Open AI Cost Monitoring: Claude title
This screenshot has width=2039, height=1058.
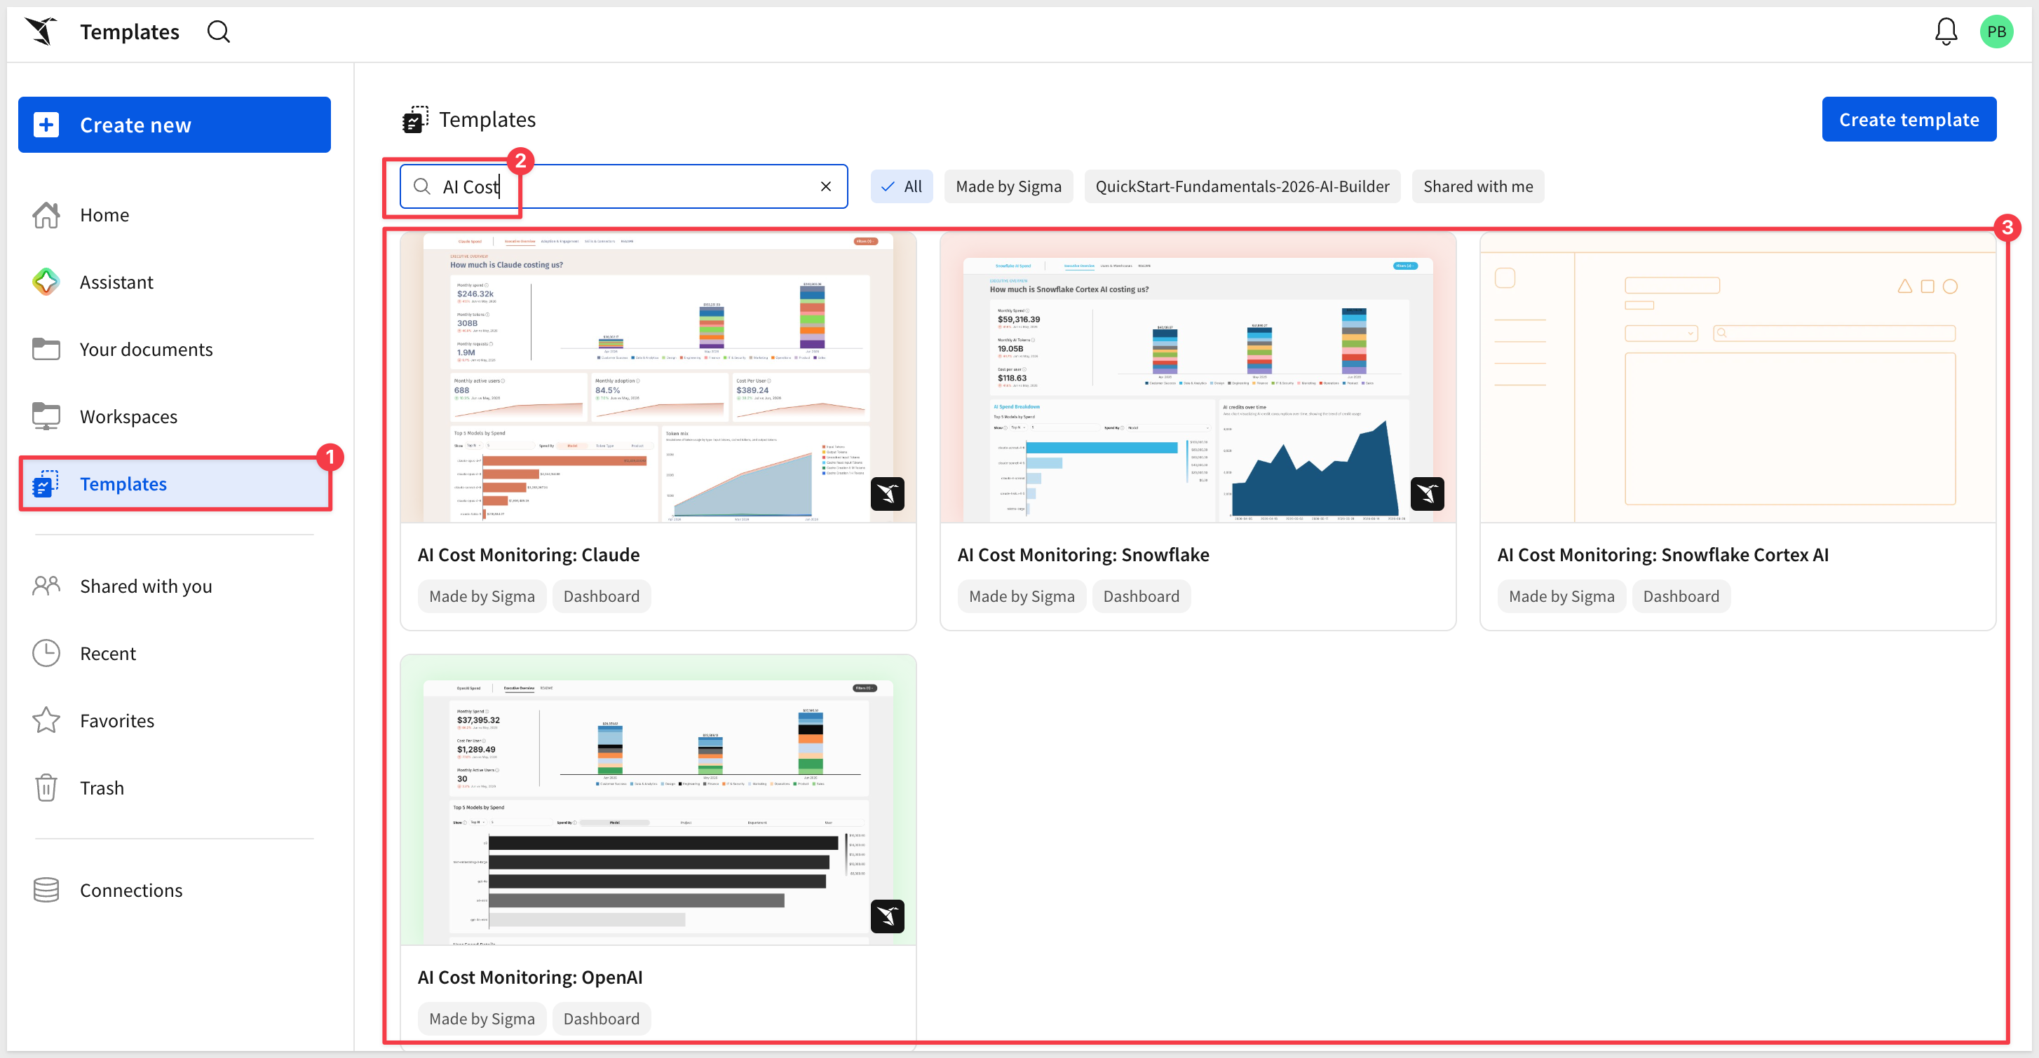529,555
